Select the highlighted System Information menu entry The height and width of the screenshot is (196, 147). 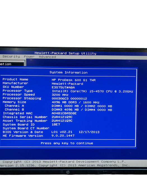pos(12,64)
